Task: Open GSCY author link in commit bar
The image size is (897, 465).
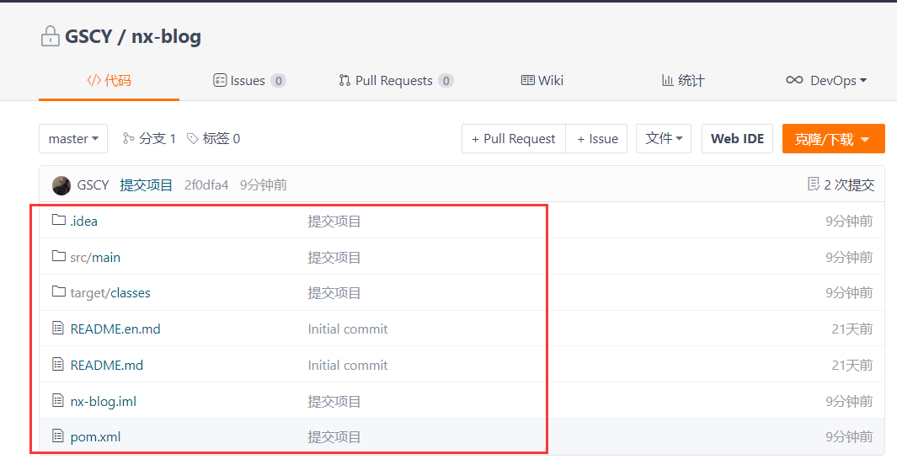Action: (x=93, y=184)
